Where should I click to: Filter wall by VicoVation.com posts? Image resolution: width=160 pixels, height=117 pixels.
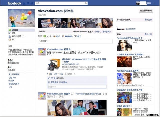pos(83,32)
